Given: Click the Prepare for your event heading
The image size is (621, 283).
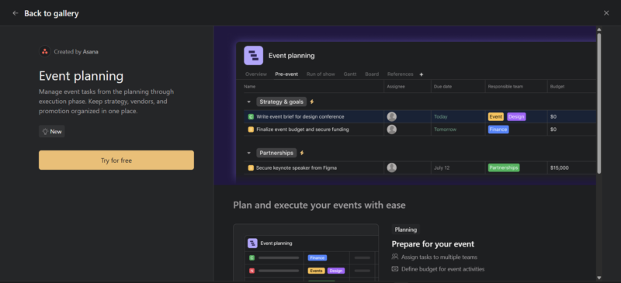Looking at the screenshot, I should pyautogui.click(x=433, y=243).
